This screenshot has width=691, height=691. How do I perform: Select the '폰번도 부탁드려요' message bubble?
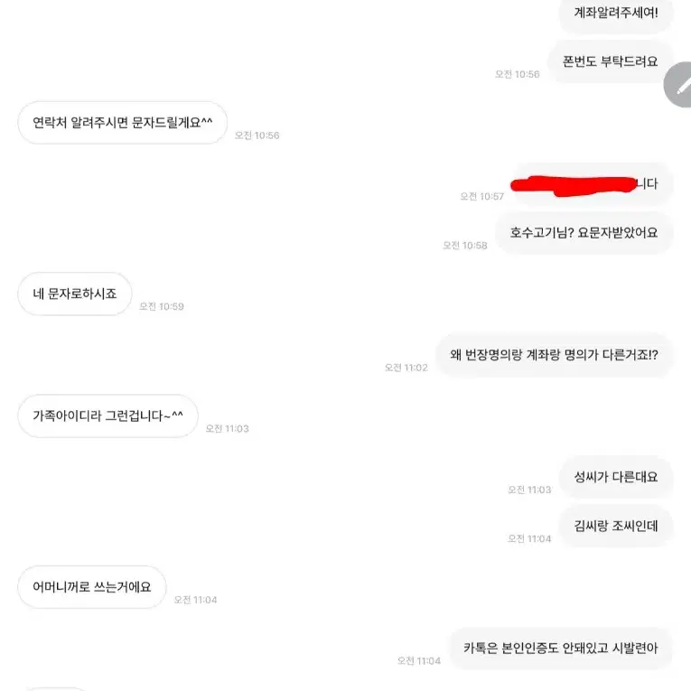[610, 61]
